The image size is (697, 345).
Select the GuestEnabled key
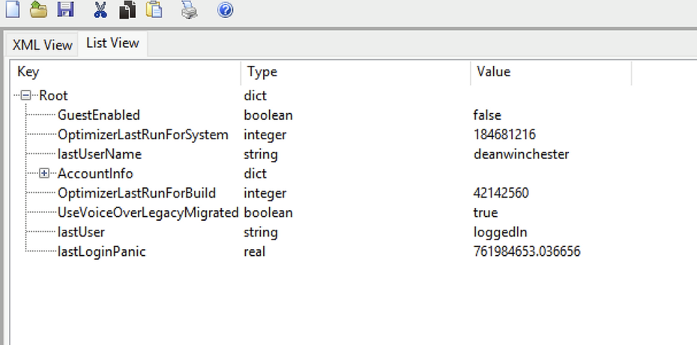[x=99, y=115]
